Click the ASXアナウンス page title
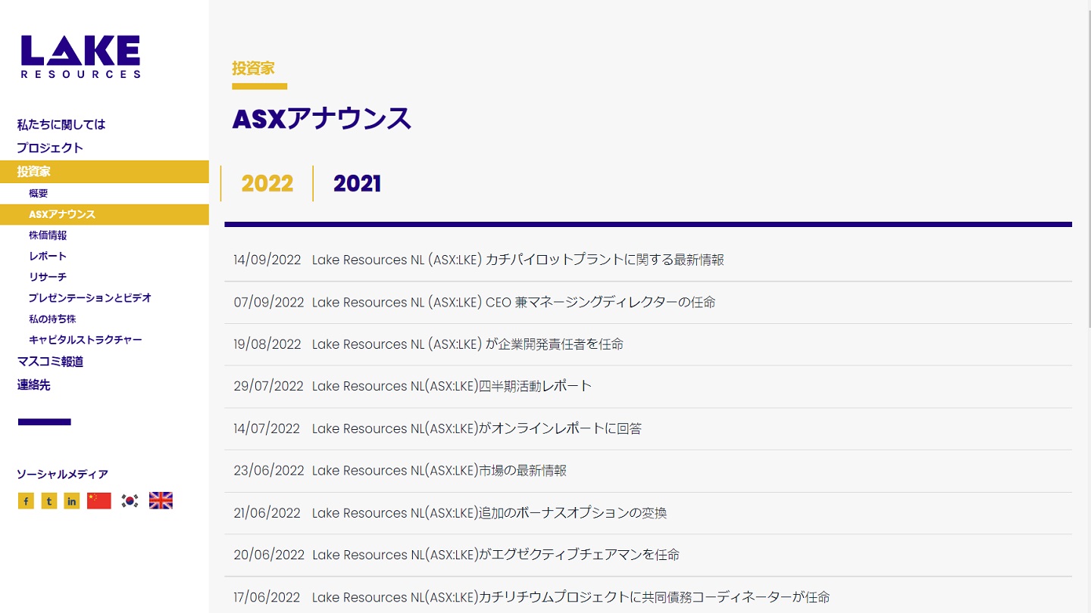 coord(321,120)
